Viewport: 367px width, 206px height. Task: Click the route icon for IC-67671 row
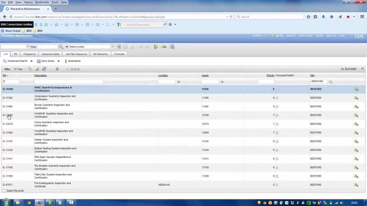pyautogui.click(x=356, y=185)
